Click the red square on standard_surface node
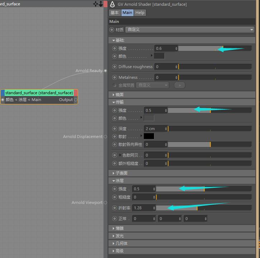This screenshot has height=258, width=260. coord(76,93)
